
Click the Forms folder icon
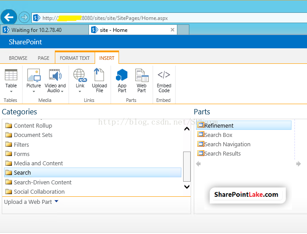pos(8,154)
